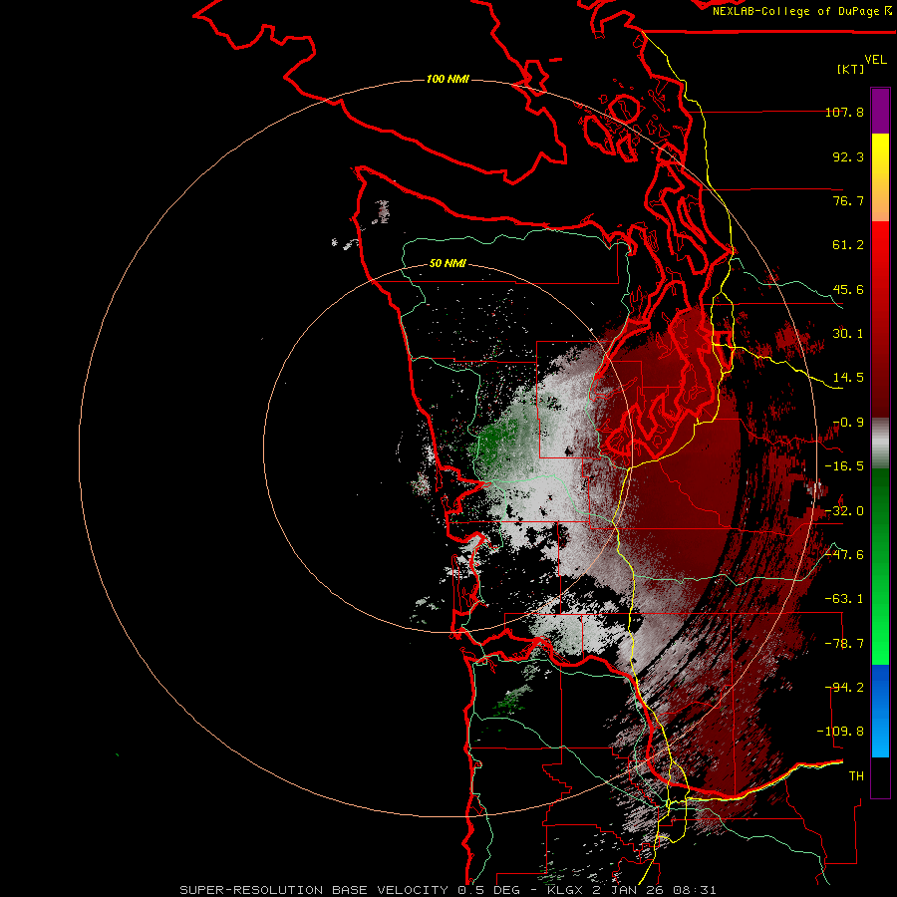Image resolution: width=897 pixels, height=897 pixels.
Task: Click the -16.5 velocity scale value
Action: pos(844,466)
